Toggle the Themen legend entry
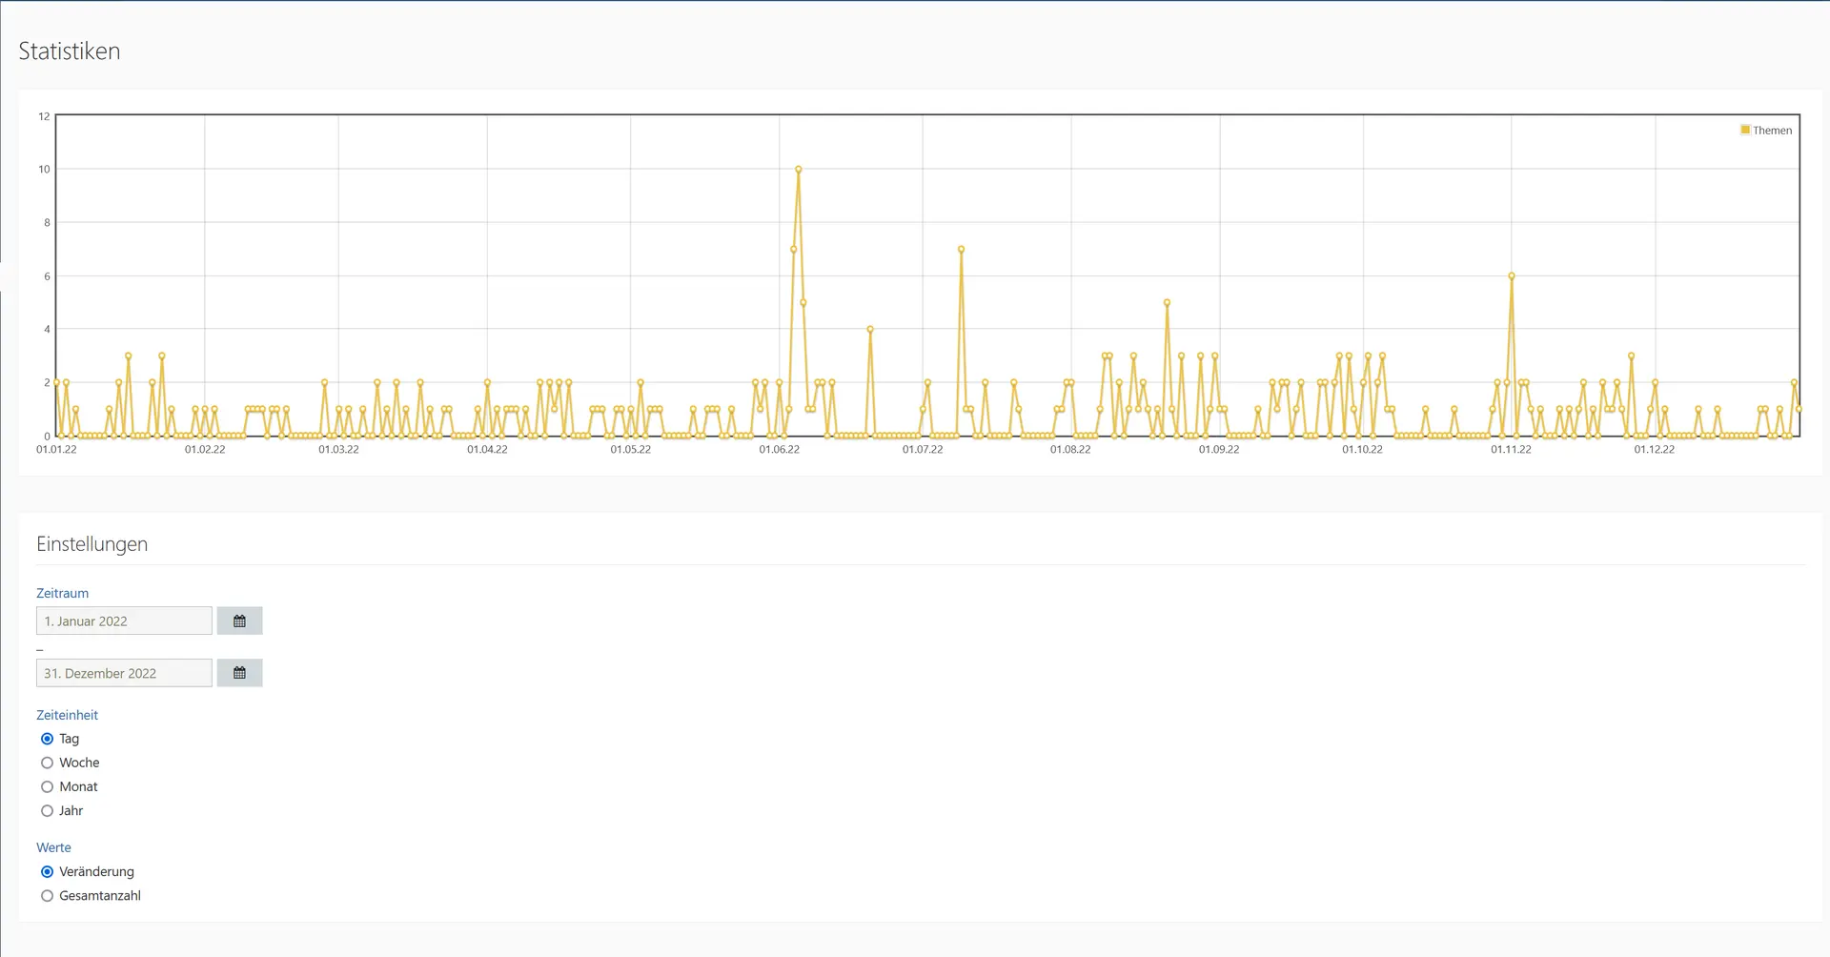Image resolution: width=1830 pixels, height=957 pixels. tap(1766, 131)
